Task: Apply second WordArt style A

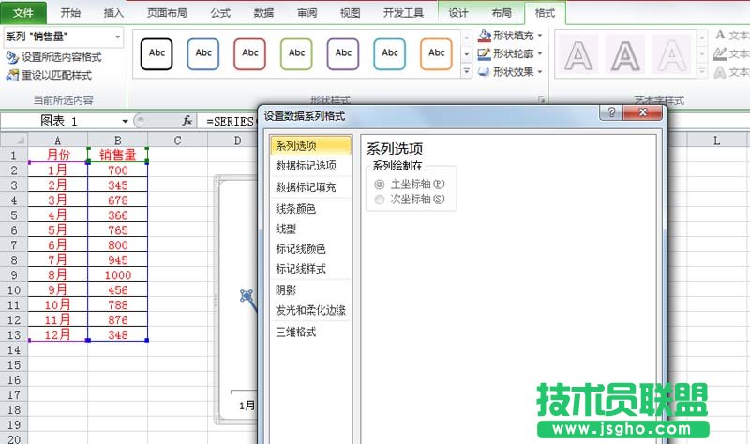Action: [625, 55]
